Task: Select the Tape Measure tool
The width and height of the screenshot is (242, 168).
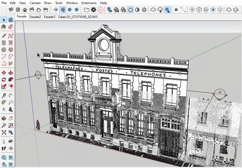Action: click(x=4, y=95)
